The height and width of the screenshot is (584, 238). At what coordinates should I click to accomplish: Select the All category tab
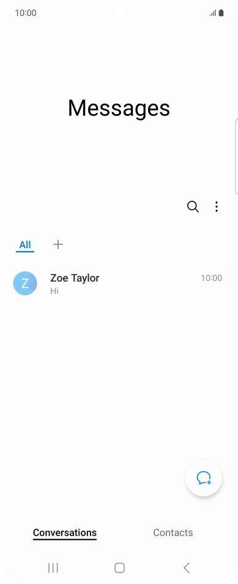pos(25,245)
